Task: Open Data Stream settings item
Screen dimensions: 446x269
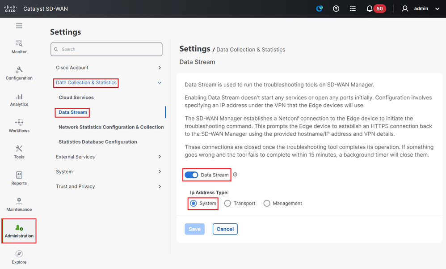Action: click(x=73, y=112)
